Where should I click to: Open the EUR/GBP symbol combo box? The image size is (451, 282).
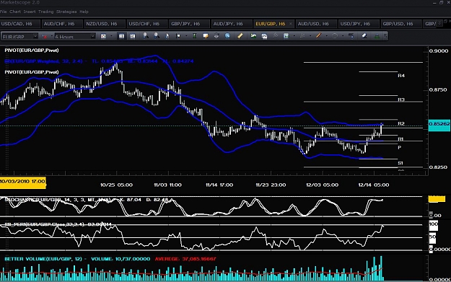[x=19, y=37]
